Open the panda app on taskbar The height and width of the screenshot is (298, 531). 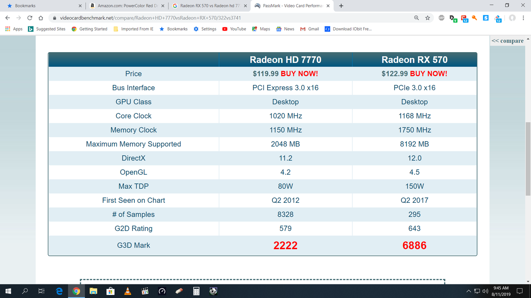click(x=213, y=291)
